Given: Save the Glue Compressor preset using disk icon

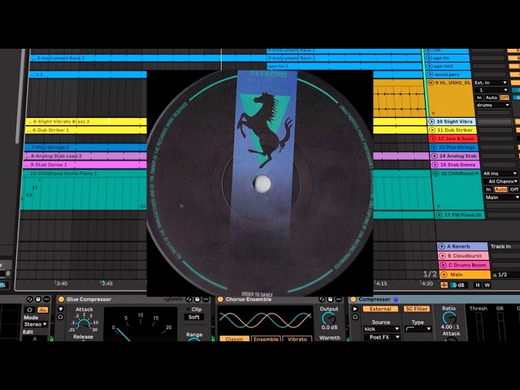Looking at the screenshot, I should pos(197,299).
